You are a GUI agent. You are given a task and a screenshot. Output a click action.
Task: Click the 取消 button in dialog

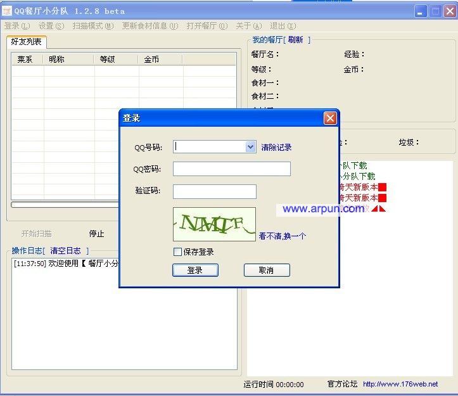point(267,271)
